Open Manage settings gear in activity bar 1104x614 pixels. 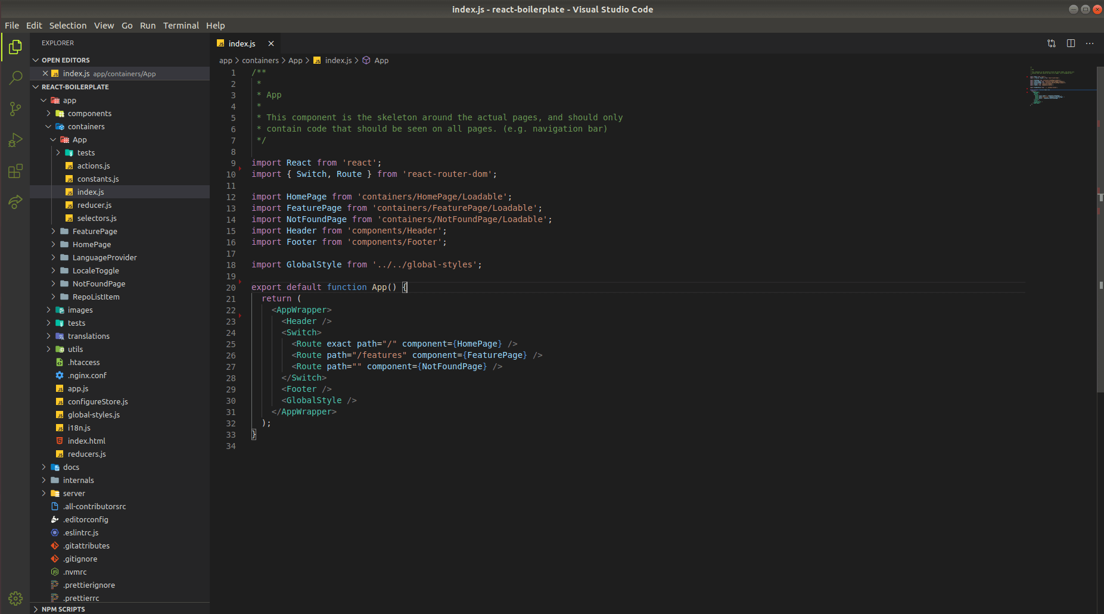click(x=15, y=598)
